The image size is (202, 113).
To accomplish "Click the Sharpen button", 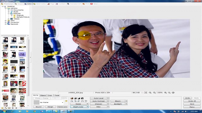I will coord(98,104).
